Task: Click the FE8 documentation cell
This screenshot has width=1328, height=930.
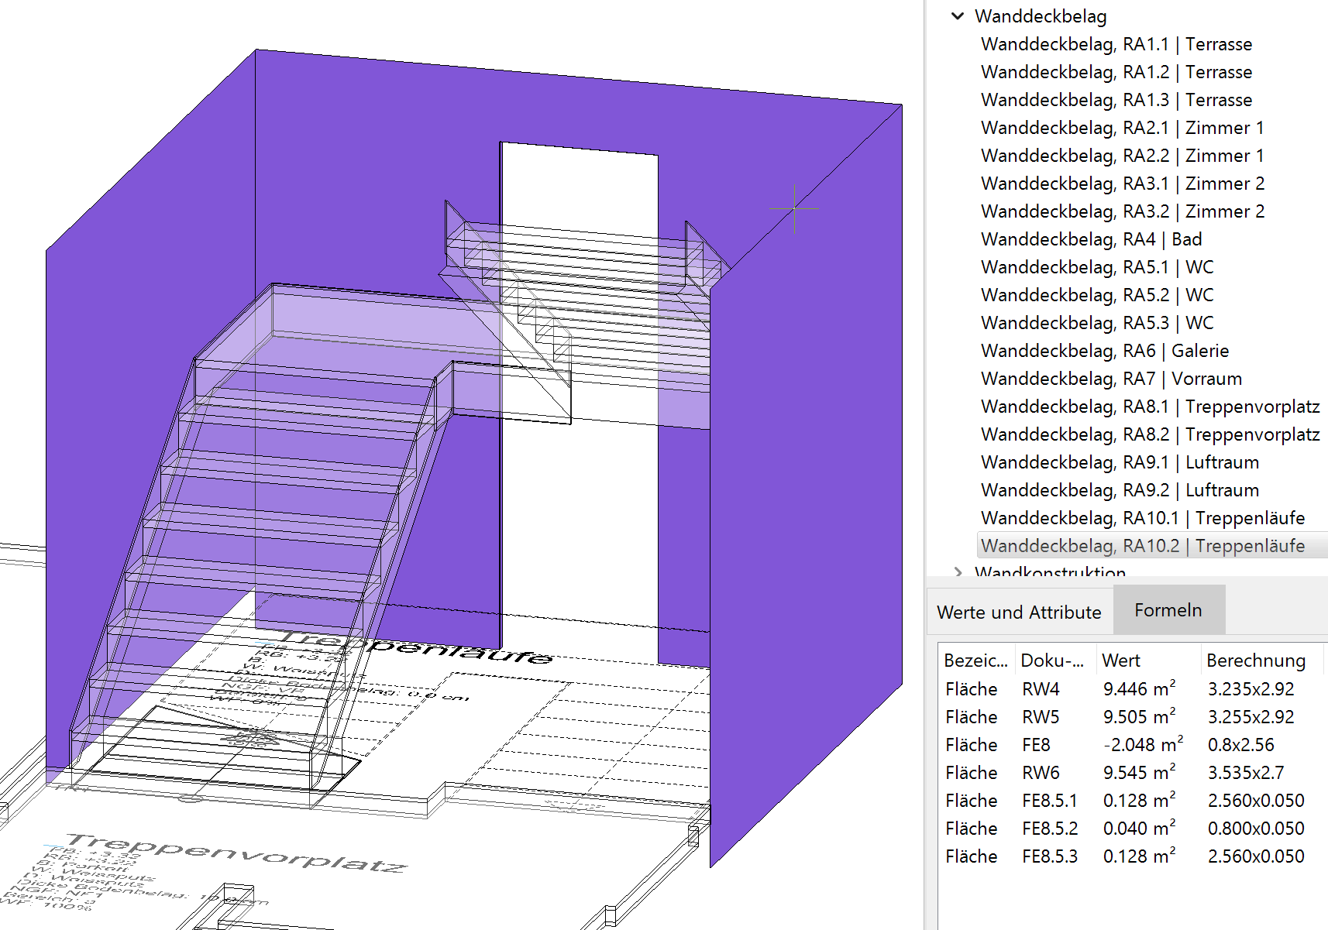Action: coord(1036,745)
